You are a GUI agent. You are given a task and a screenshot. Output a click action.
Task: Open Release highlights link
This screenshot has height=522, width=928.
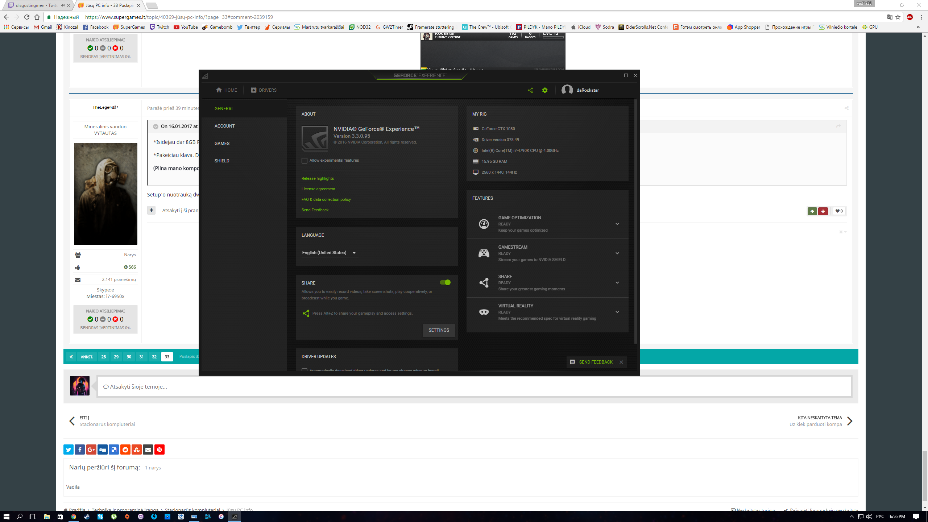[x=318, y=178]
